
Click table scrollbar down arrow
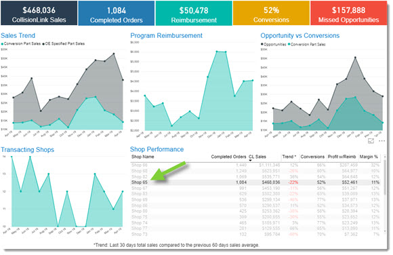(x=385, y=231)
